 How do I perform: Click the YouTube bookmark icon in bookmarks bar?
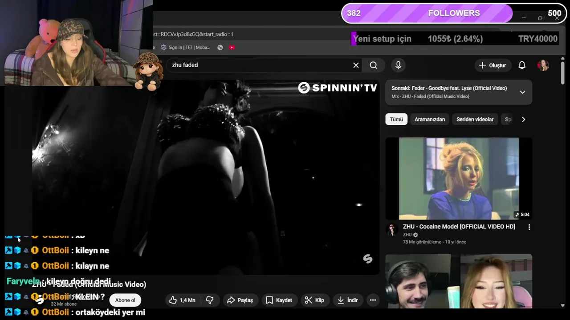(232, 48)
